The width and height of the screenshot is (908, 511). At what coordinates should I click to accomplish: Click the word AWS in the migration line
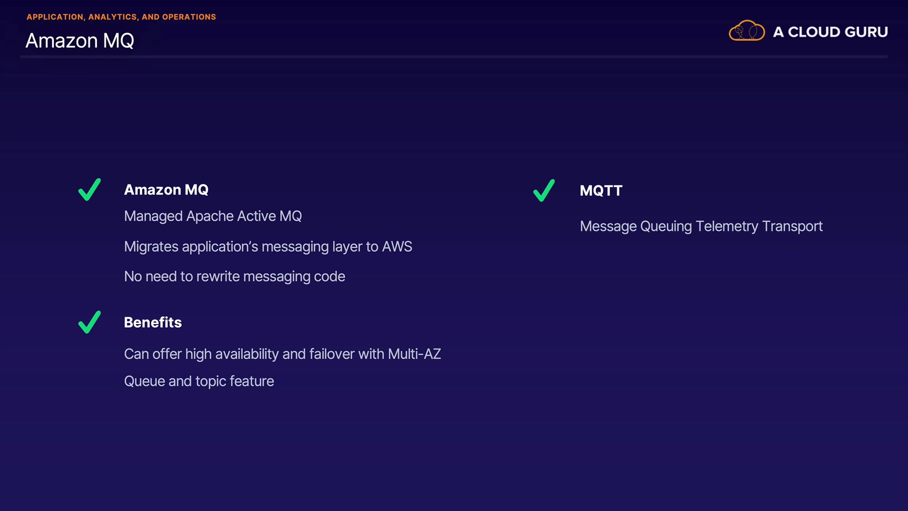click(x=397, y=247)
